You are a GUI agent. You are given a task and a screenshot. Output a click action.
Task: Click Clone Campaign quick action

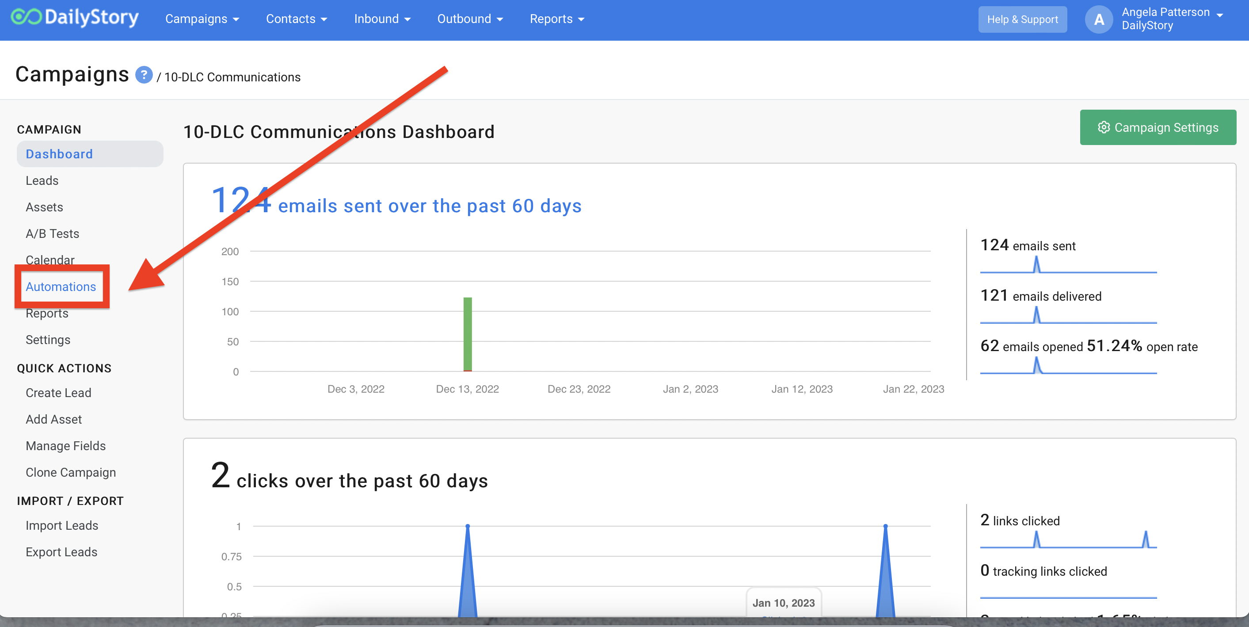(x=71, y=472)
